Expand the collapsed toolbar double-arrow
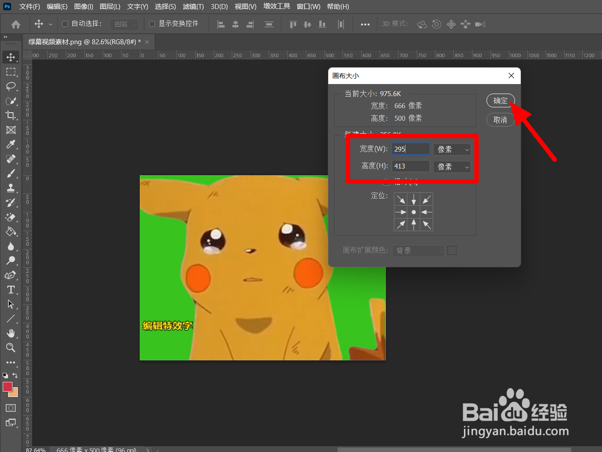Screen dimensions: 602x452 [5, 37]
